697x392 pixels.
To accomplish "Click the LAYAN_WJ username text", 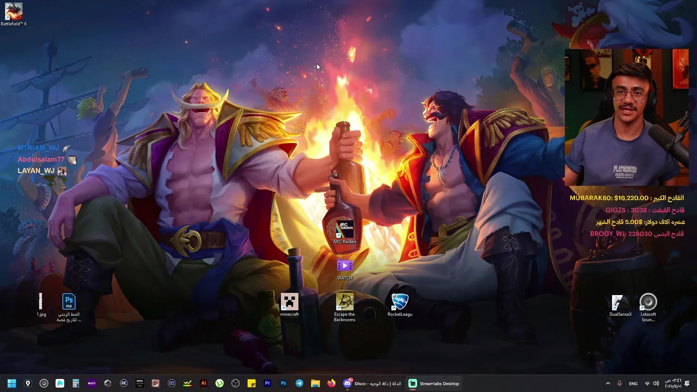I will [x=36, y=170].
